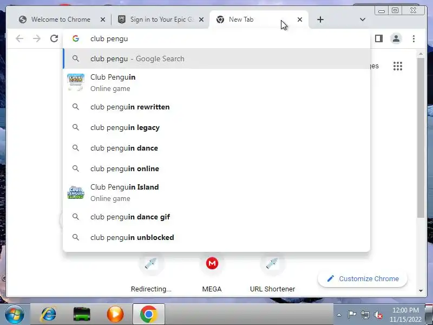Choose Club Penguin Island online game suggestion
The width and height of the screenshot is (433, 325).
pos(217,193)
